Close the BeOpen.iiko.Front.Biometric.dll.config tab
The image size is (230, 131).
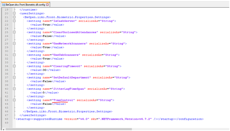click(47, 5)
